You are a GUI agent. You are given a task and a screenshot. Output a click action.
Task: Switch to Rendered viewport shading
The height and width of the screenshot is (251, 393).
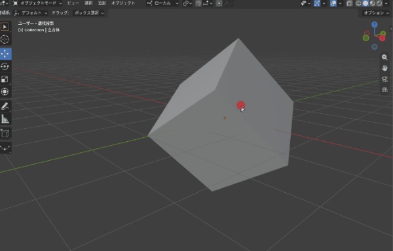(379, 3)
